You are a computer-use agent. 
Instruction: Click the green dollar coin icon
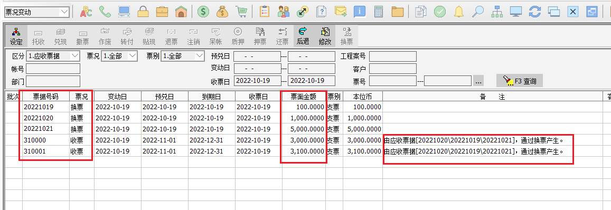(x=203, y=12)
